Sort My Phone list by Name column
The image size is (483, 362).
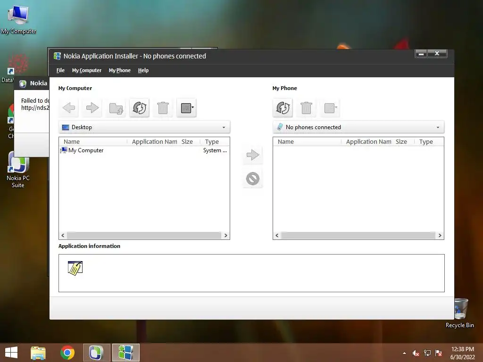pos(307,141)
